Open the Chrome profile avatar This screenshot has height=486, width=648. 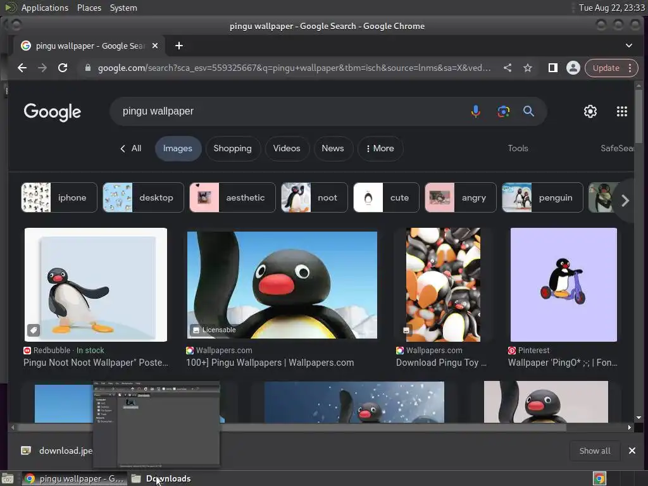click(573, 68)
